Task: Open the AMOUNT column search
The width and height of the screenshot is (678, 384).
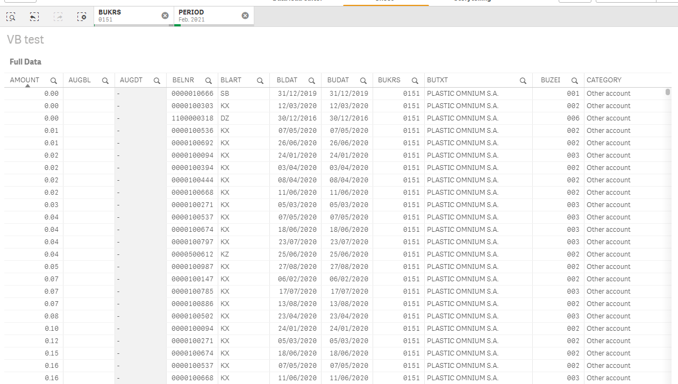Action: (53, 80)
